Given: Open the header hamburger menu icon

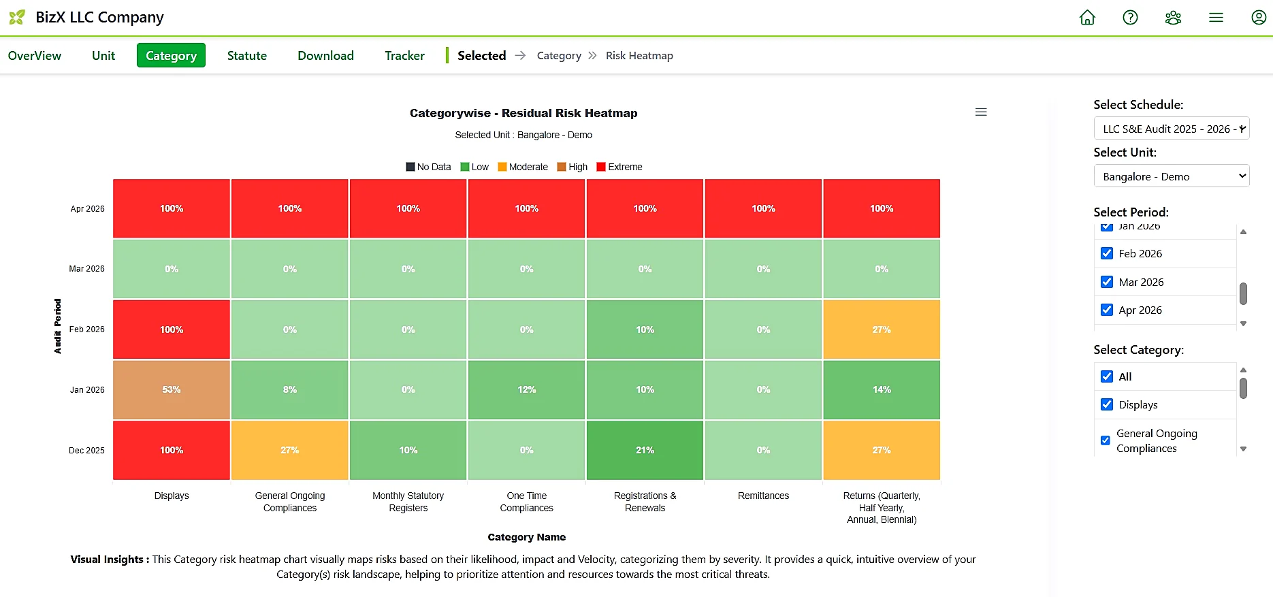Looking at the screenshot, I should click(x=1216, y=18).
